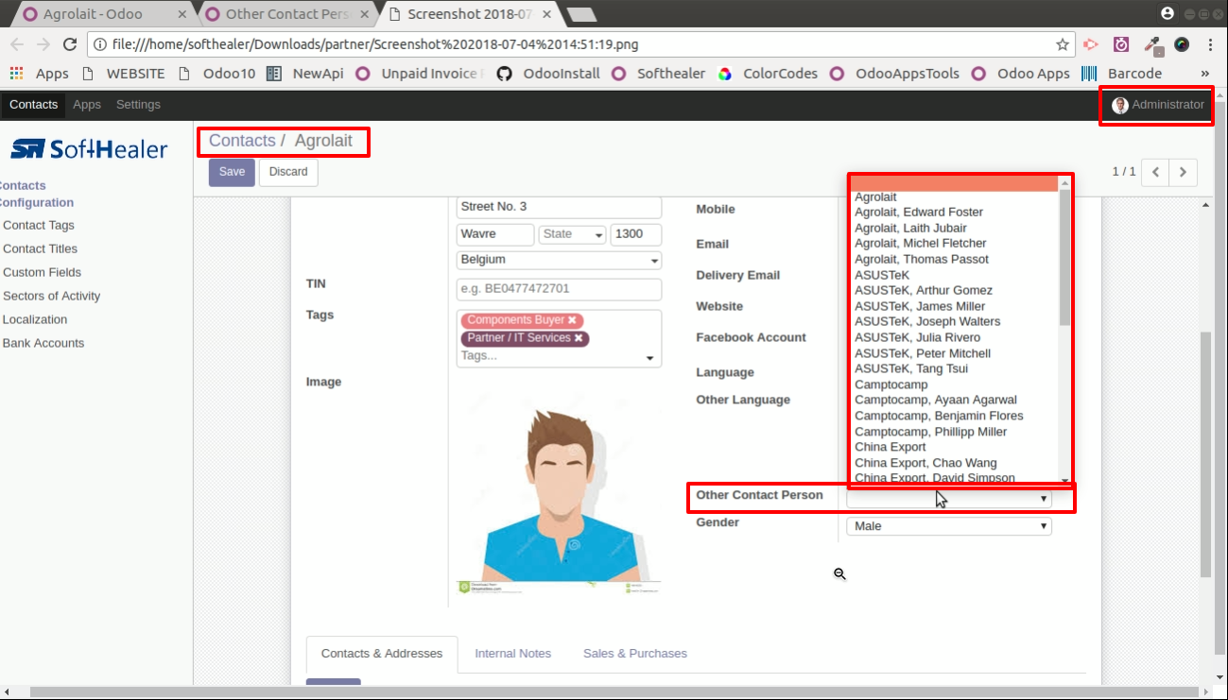
Task: Open Contact Titles in the sidebar
Action: [41, 248]
